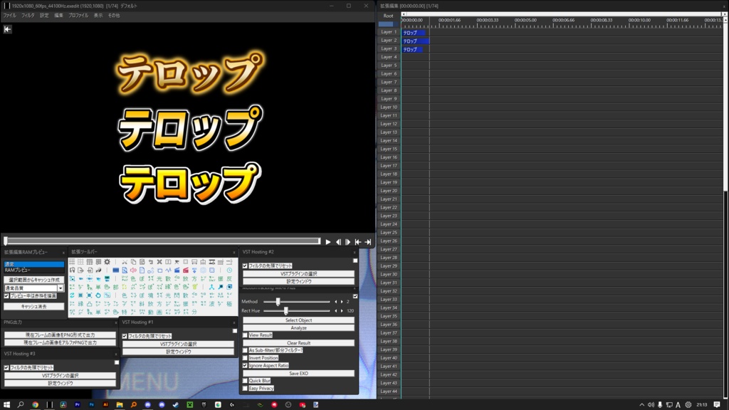Enable the View Result checkbox
This screenshot has width=729, height=410.
(245, 335)
